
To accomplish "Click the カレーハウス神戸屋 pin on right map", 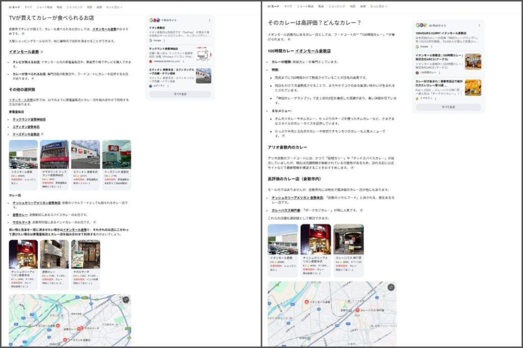I will click(356, 310).
